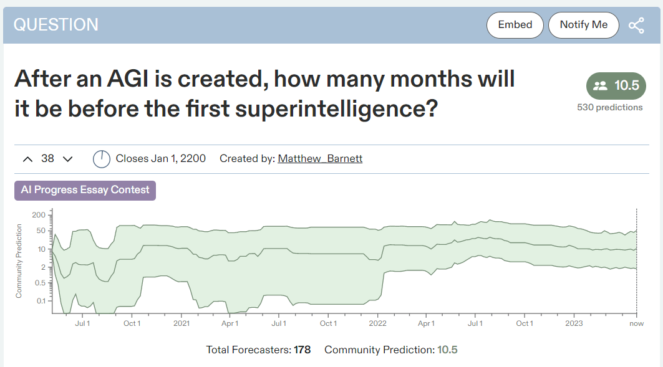
Task: Open the AI Progress Essay Contest tag
Action: pyautogui.click(x=85, y=191)
